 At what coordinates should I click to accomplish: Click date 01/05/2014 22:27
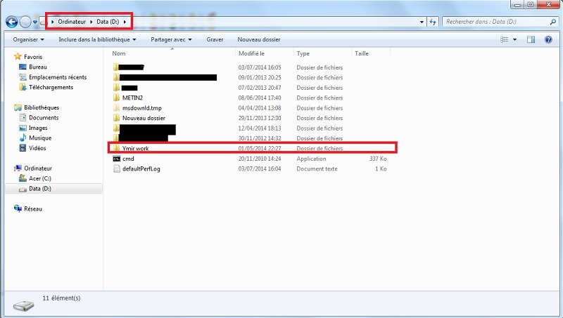pos(260,148)
